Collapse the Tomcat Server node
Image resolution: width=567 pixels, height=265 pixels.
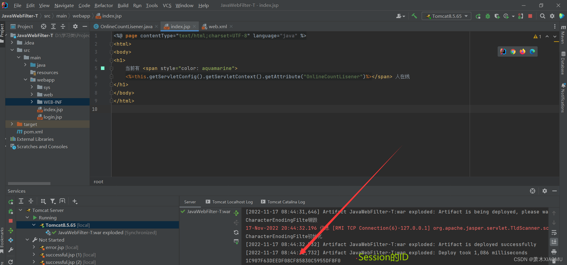pyautogui.click(x=20, y=210)
